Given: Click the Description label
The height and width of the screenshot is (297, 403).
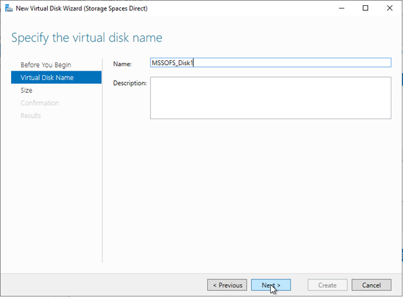Looking at the screenshot, I should (130, 83).
